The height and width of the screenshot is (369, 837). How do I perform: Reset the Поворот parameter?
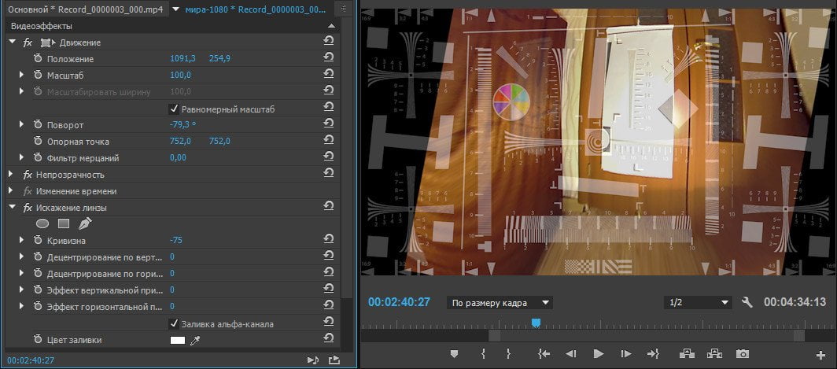click(x=329, y=124)
